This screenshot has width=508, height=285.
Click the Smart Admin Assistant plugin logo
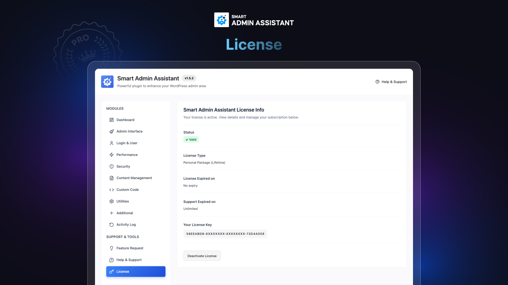(x=107, y=82)
